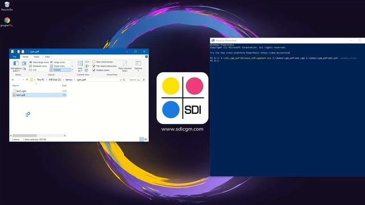The height and width of the screenshot is (205, 365).
Task: Choose Small icons layout
Action: pyautogui.click(x=58, y=66)
